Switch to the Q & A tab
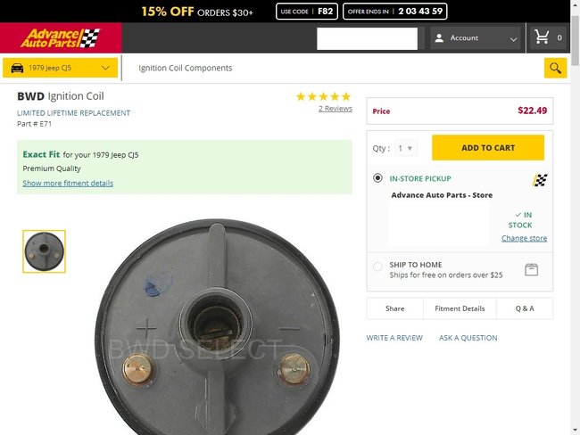The height and width of the screenshot is (435, 580). [x=525, y=308]
